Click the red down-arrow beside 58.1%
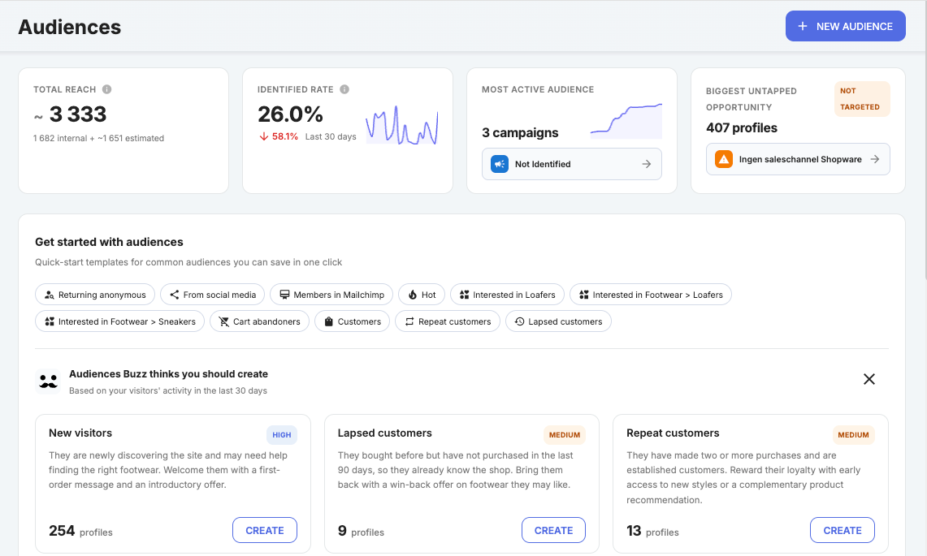927x556 pixels. [x=264, y=136]
